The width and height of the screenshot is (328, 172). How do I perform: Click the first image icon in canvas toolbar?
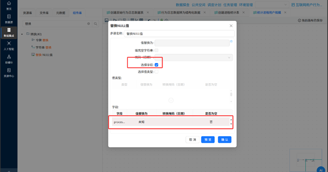coord(107,20)
